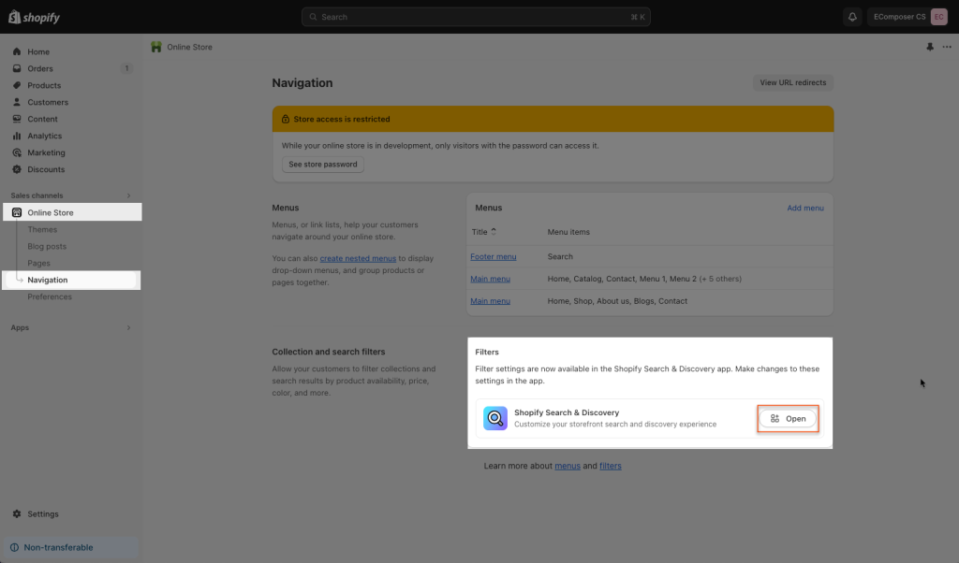Click the Online Store icon in sidebar
This screenshot has width=959, height=563.
tap(17, 212)
